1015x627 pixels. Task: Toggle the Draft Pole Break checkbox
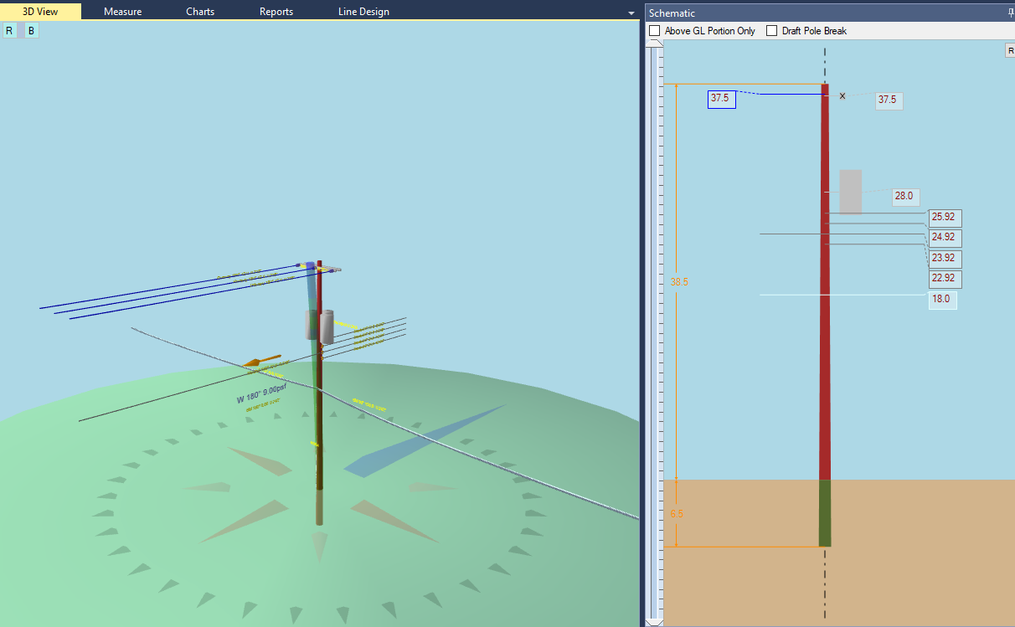[x=772, y=31]
